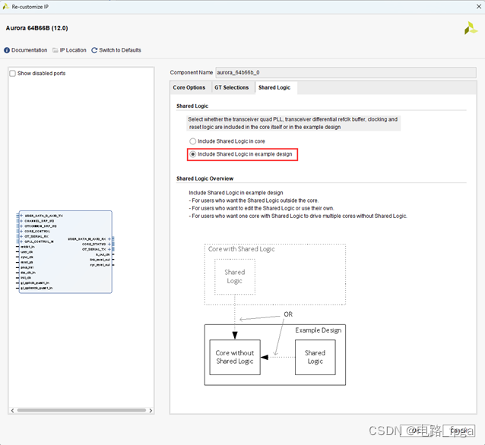Expand the QPLL_CONTROL_IN interface port
The width and height of the screenshot is (485, 445).
click(21, 241)
